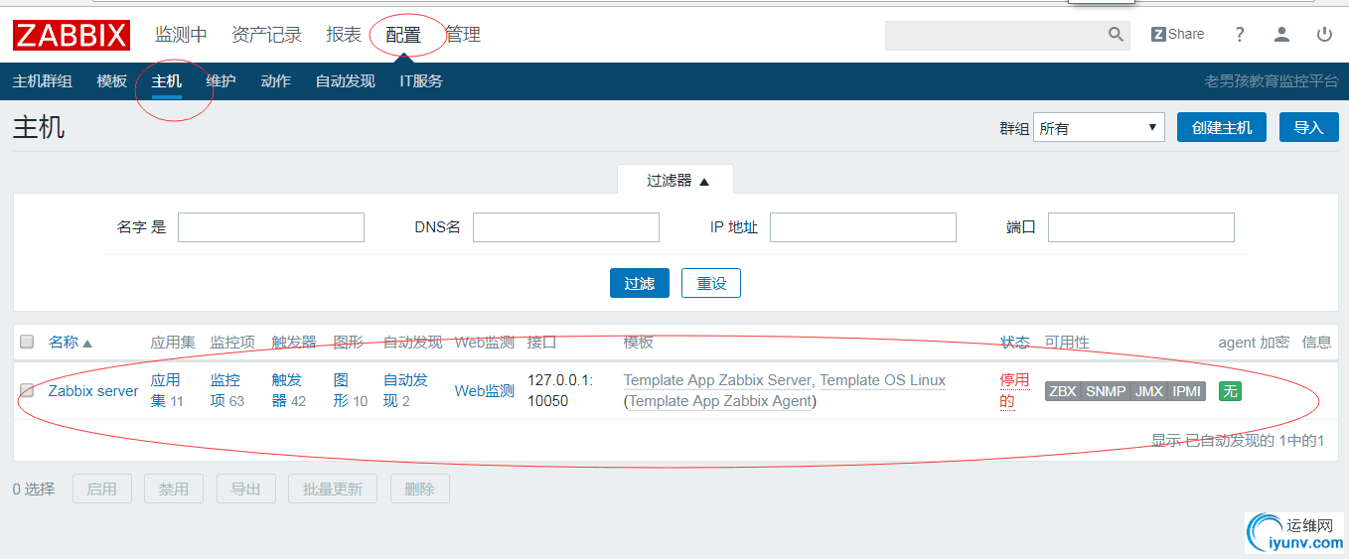Open the 群组 dropdown showing 所有
The width and height of the screenshot is (1349, 559).
[x=1099, y=127]
